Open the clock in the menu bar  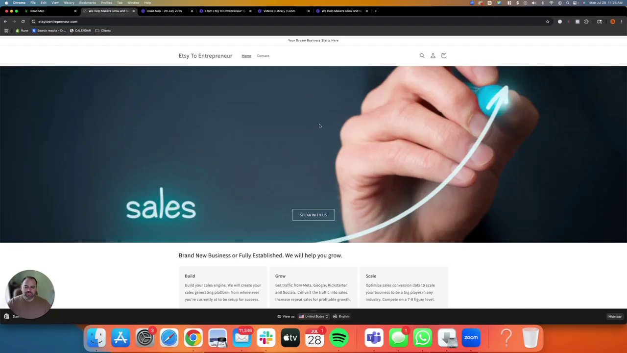tap(606, 3)
